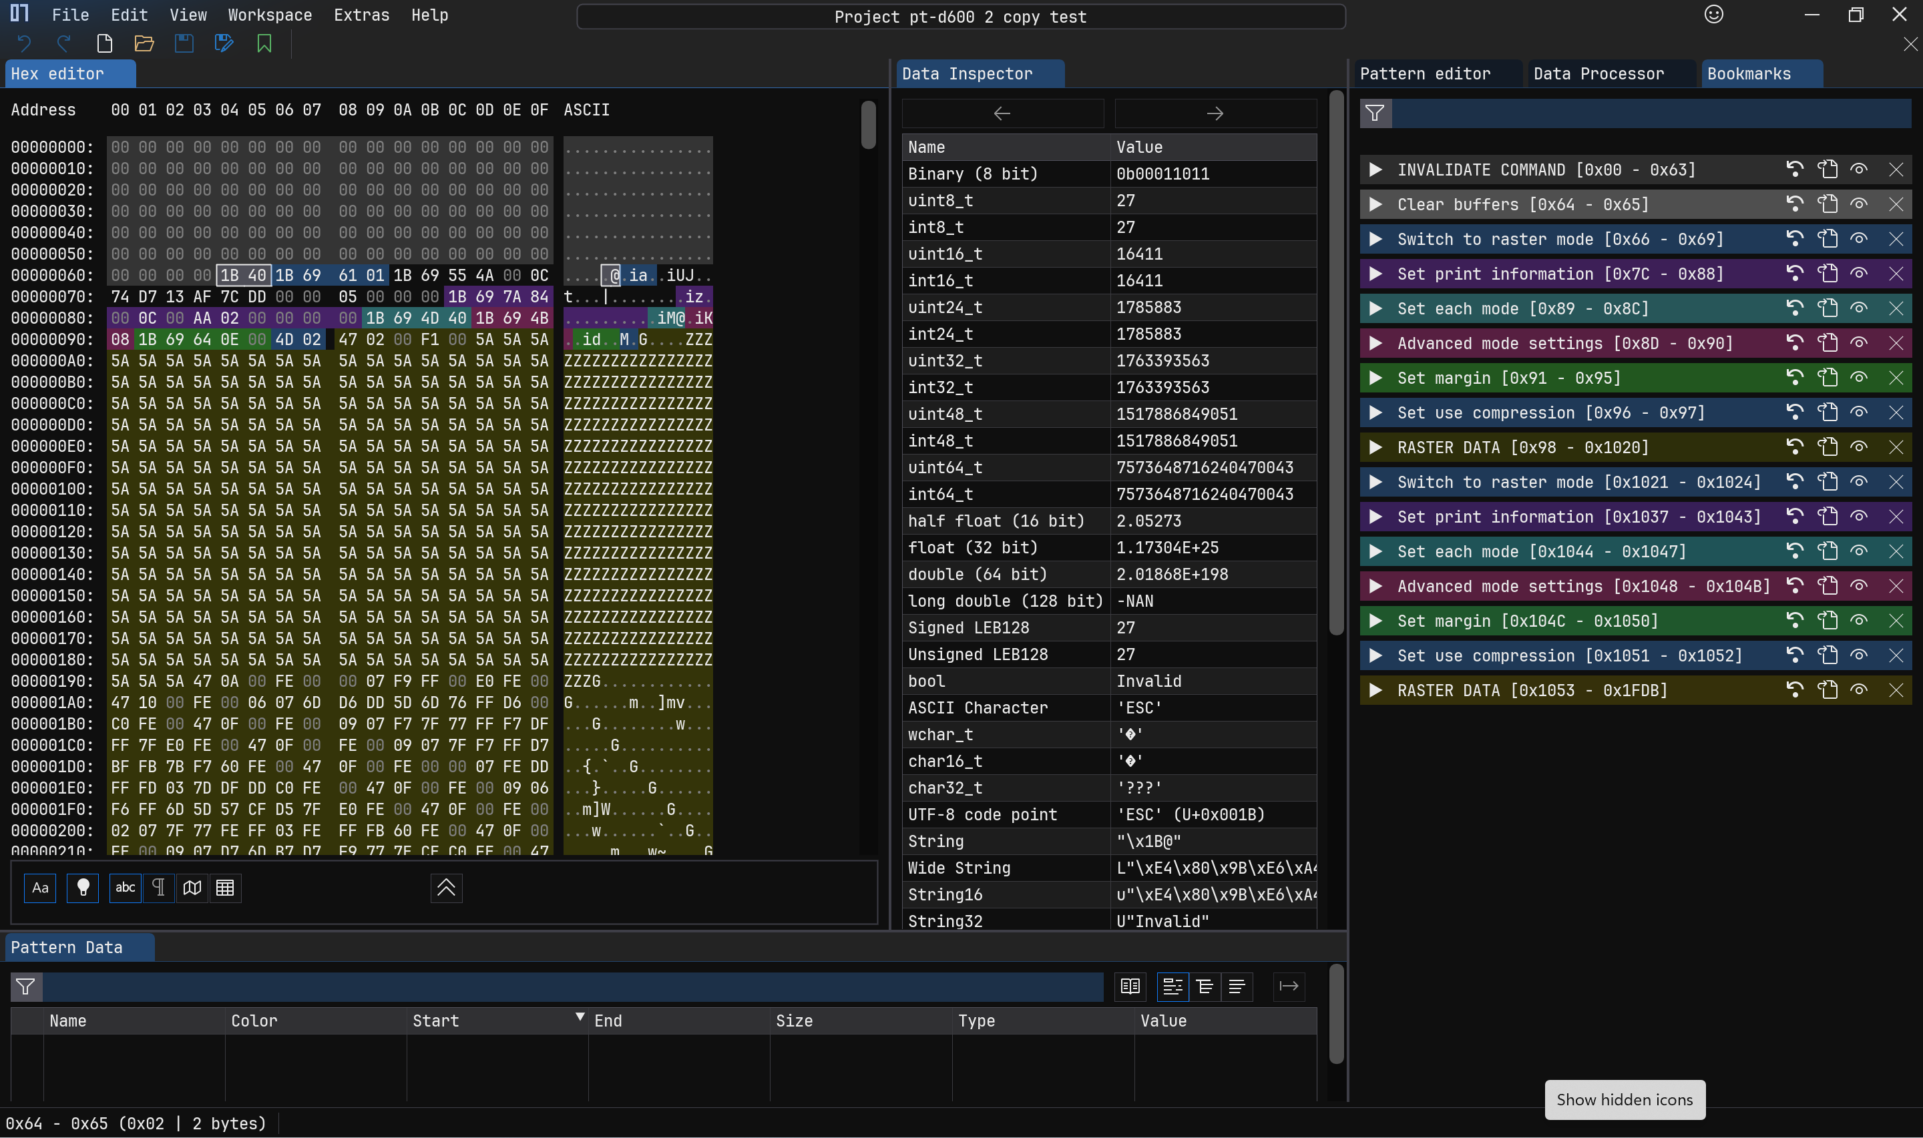Go forward with the Data Inspector right arrow

click(1216, 113)
